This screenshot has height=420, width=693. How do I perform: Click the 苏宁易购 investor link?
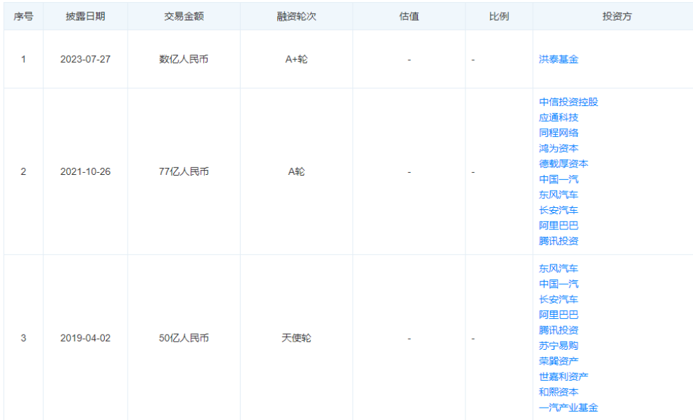coord(559,346)
